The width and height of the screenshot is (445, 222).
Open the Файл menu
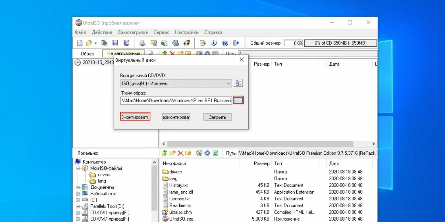click(x=81, y=32)
